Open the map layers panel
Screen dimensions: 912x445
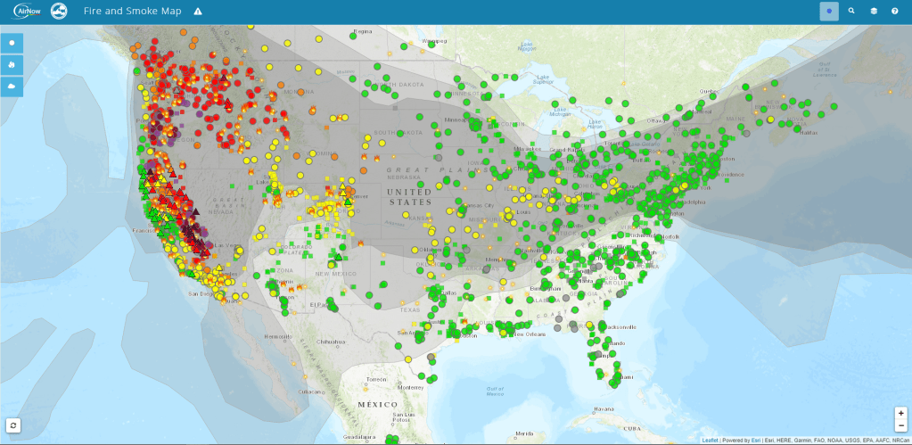(x=874, y=12)
